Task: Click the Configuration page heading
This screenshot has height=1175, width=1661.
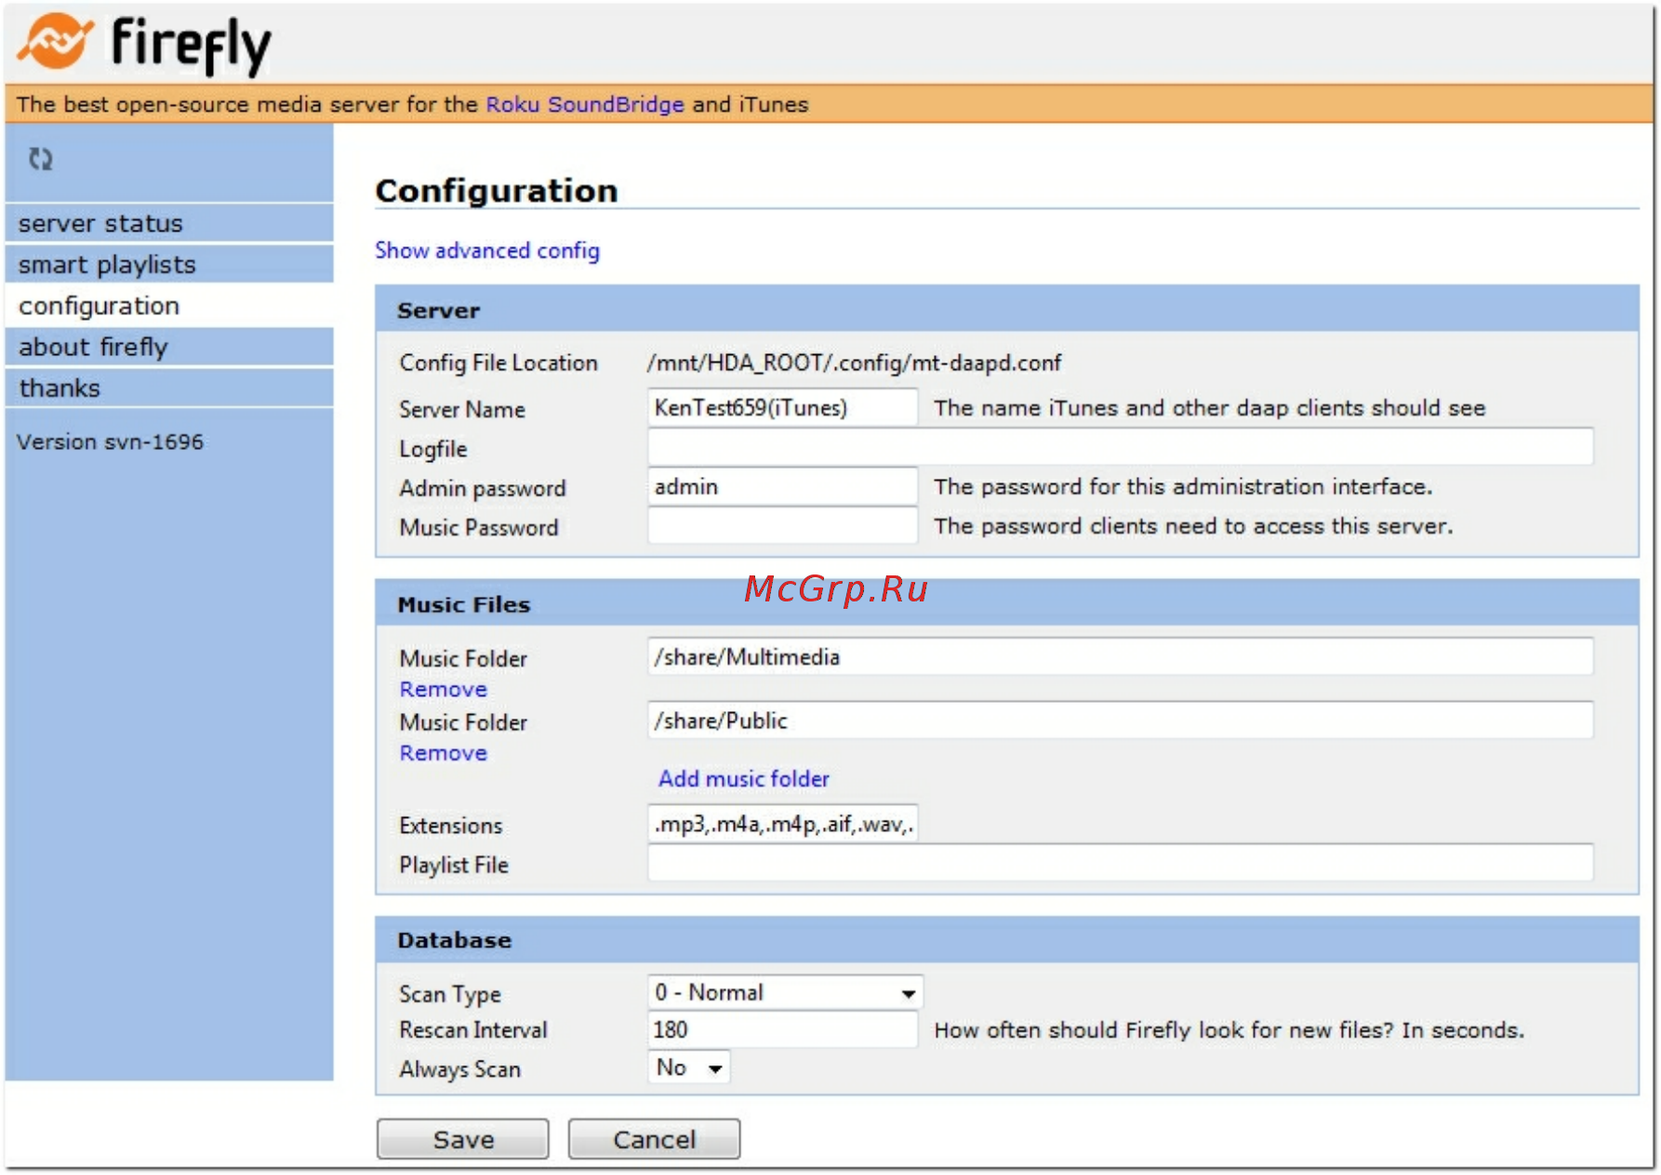Action: (x=497, y=191)
